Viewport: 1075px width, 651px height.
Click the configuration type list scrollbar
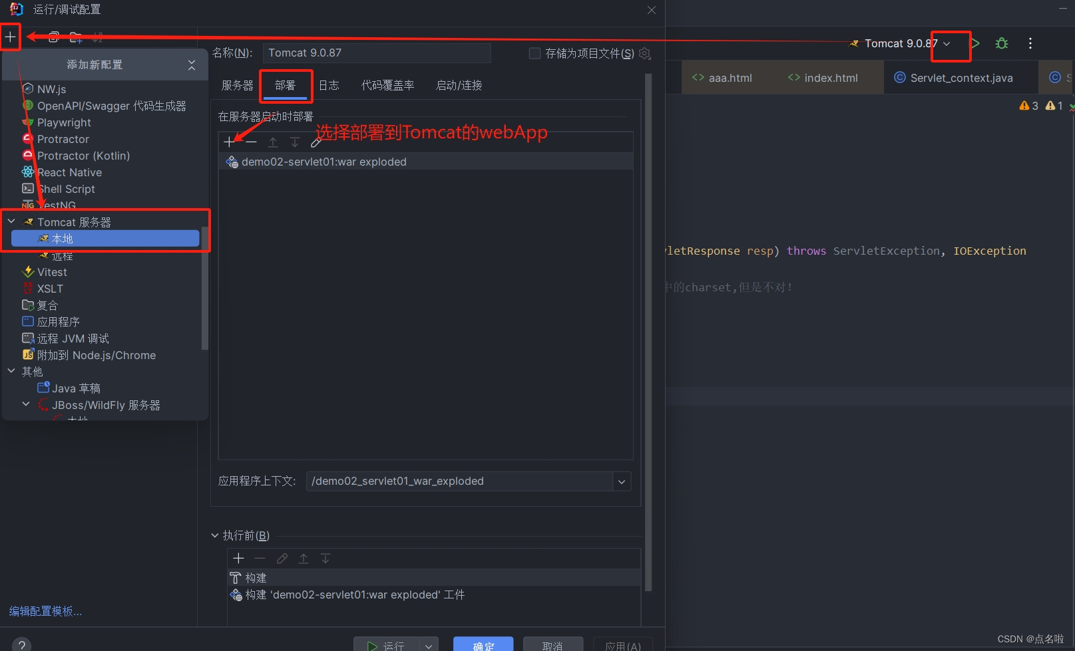tap(205, 287)
